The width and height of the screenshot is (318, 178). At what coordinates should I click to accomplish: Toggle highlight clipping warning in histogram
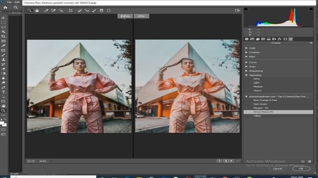311,9
